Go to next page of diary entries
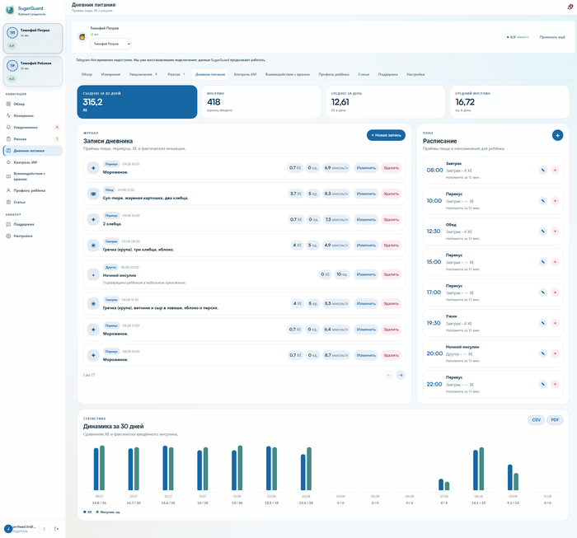Image resolution: width=577 pixels, height=538 pixels. pos(401,375)
